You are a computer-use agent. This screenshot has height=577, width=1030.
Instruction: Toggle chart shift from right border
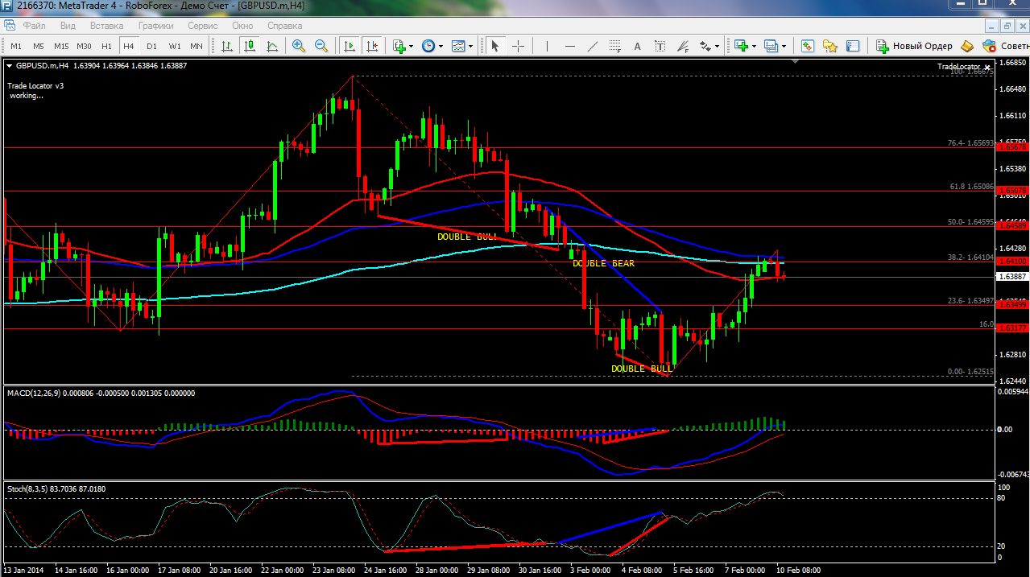click(x=372, y=46)
